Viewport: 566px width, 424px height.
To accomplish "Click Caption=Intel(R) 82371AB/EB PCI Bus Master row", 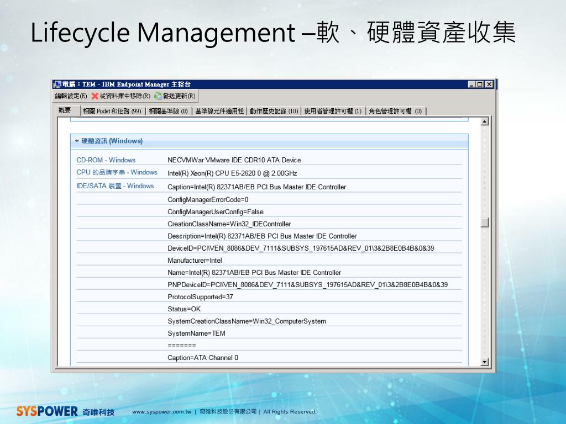I will [x=256, y=187].
